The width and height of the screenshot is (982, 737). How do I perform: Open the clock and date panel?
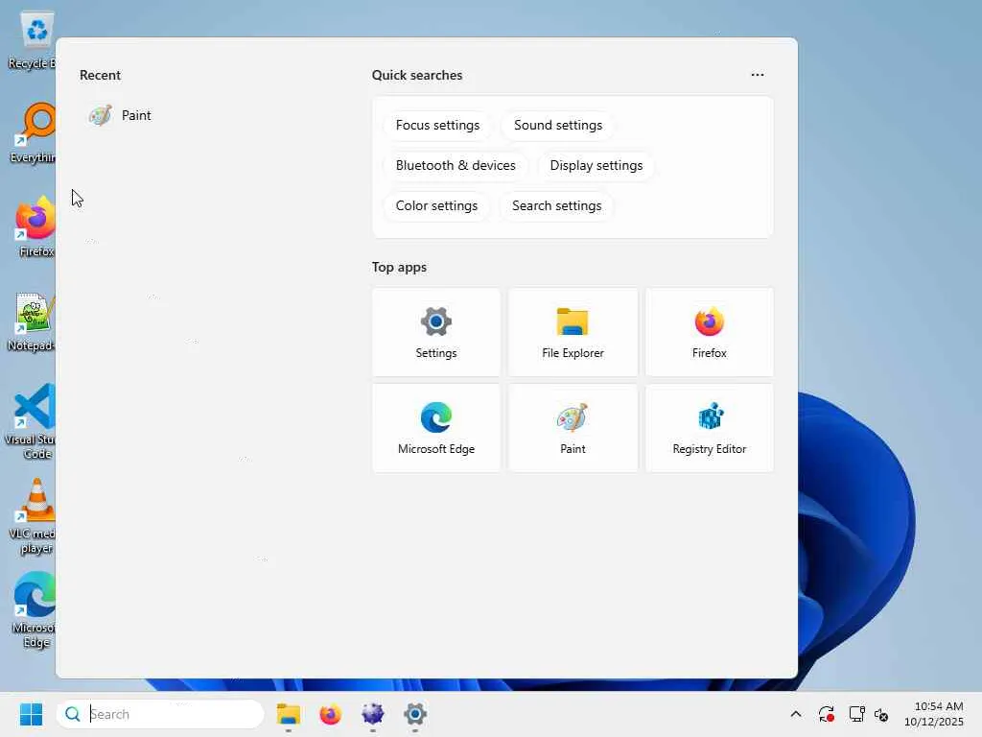(x=934, y=714)
